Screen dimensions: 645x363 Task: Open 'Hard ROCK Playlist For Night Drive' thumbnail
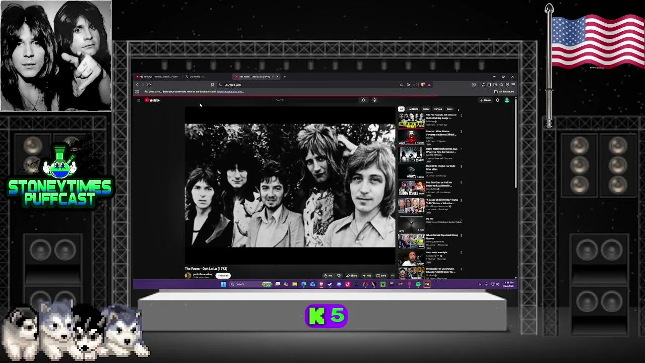411,172
